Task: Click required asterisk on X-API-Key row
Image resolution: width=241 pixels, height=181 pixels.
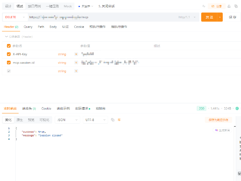Action: coord(76,54)
